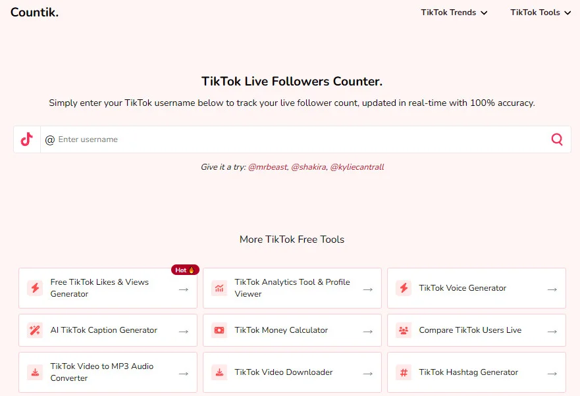This screenshot has height=396, width=580.
Task: Click lightning icon on TikTok Voice Generator card
Action: (x=404, y=287)
